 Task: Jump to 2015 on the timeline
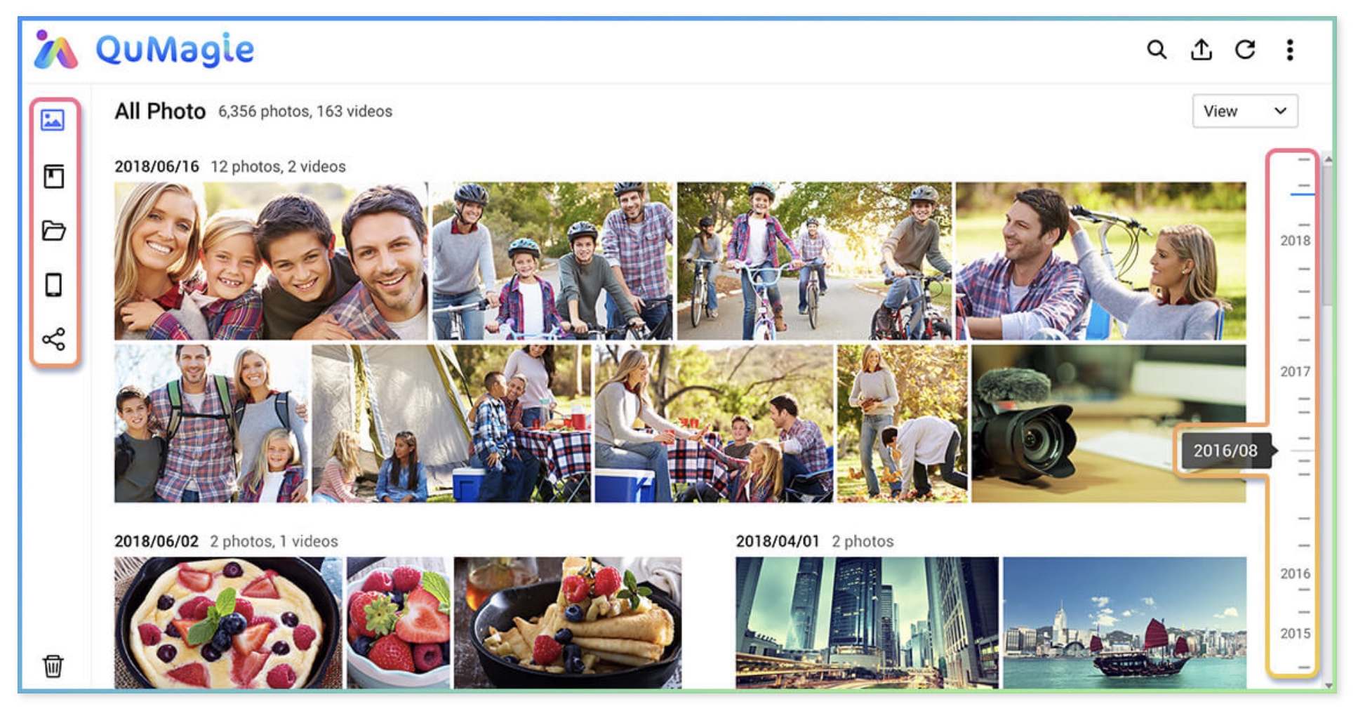click(1295, 633)
